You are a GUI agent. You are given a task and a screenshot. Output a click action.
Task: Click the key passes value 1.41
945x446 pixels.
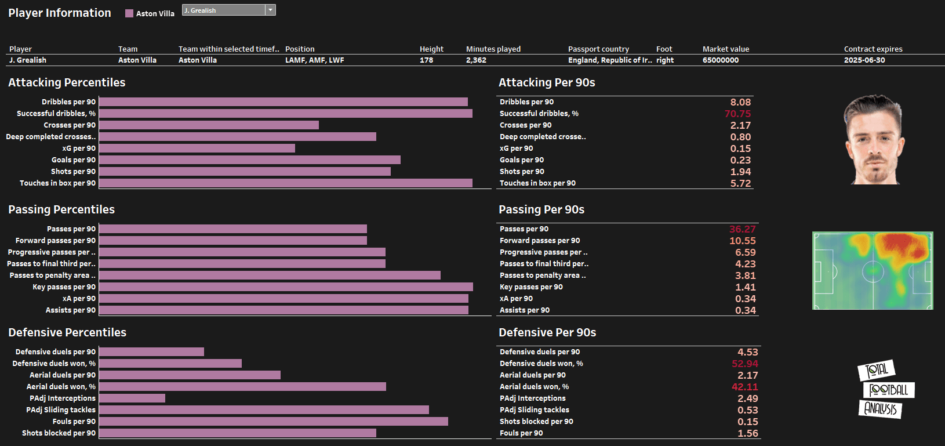(x=746, y=287)
